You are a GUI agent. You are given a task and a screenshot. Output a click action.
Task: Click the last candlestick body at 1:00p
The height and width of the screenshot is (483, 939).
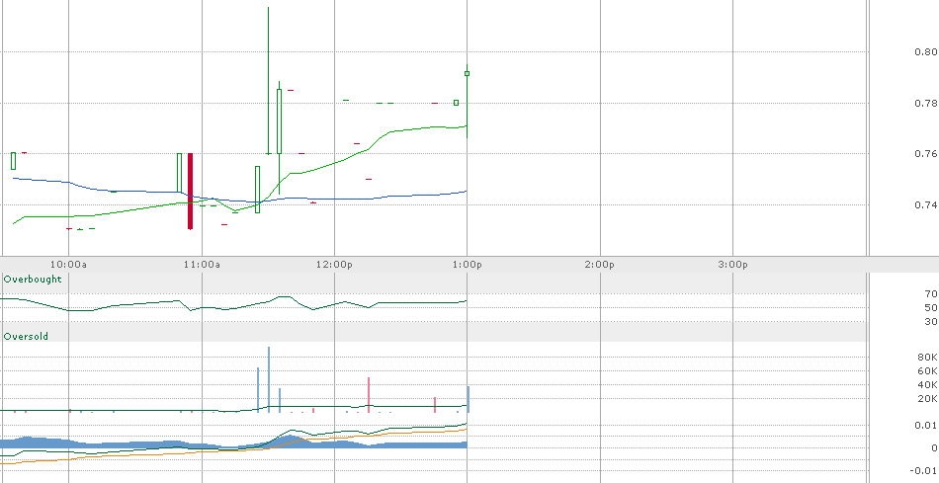click(x=468, y=74)
